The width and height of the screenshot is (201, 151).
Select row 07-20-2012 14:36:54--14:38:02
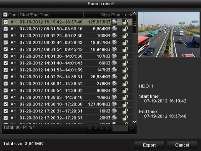point(67,90)
